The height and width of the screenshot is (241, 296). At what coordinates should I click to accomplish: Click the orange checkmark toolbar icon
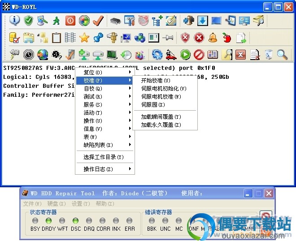[x=98, y=20]
